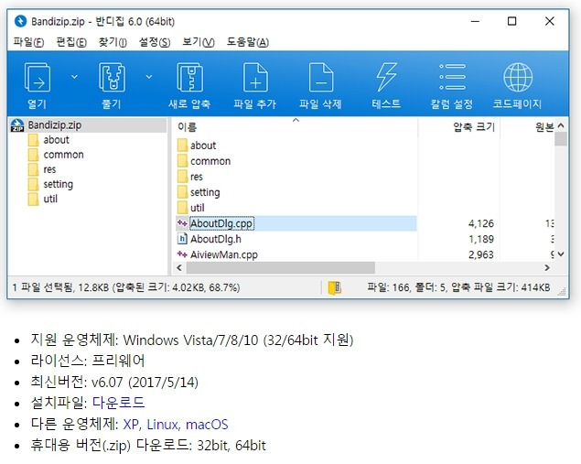
Task: Maximize the Bandizip window
Action: point(511,21)
